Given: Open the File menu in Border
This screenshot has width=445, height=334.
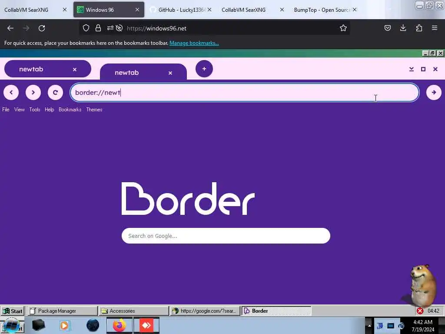Looking at the screenshot, I should click(6, 110).
